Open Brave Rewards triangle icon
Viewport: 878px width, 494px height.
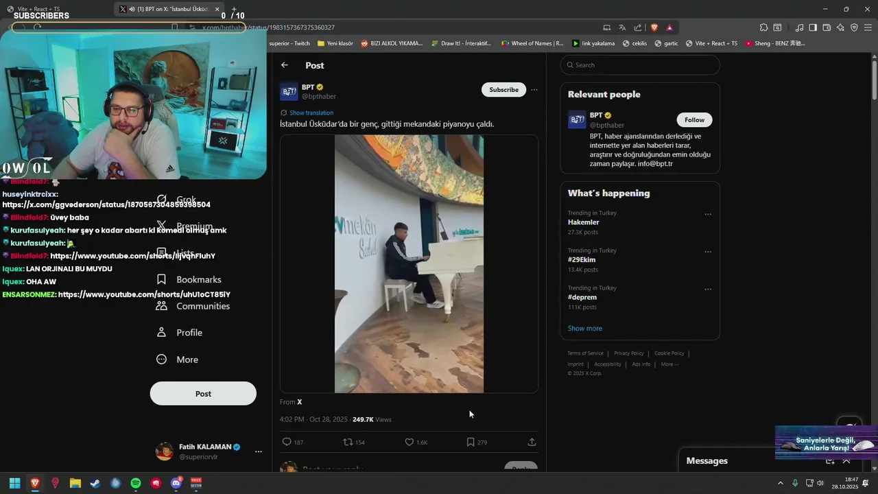(x=669, y=27)
